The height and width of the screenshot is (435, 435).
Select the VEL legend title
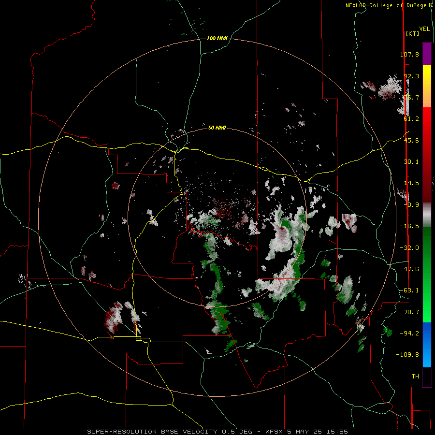(424, 29)
